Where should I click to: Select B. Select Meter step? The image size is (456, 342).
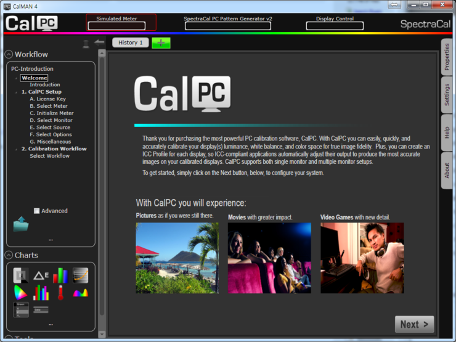point(49,106)
